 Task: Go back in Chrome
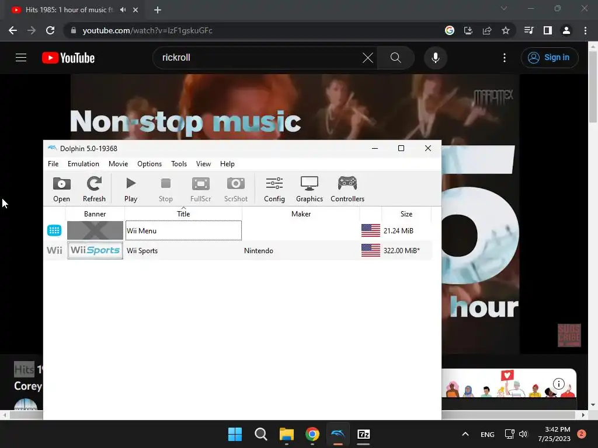[13, 30]
